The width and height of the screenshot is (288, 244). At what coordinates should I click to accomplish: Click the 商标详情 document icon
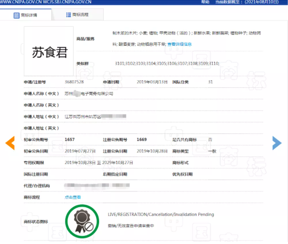pos(16,15)
